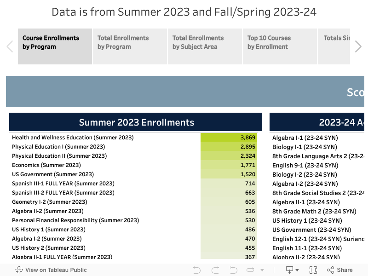Click the Summer 2023 Enrollments header
Screen dimensions: 368x276
click(x=136, y=122)
